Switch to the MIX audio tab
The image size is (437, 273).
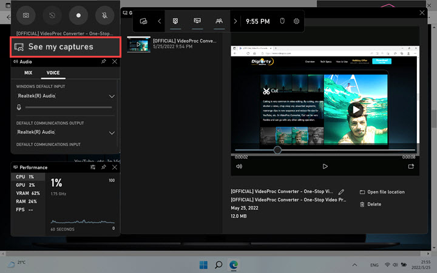28,73
